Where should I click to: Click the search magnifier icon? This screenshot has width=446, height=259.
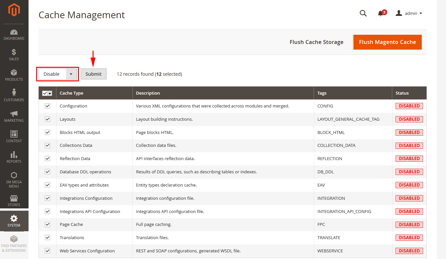click(x=363, y=13)
